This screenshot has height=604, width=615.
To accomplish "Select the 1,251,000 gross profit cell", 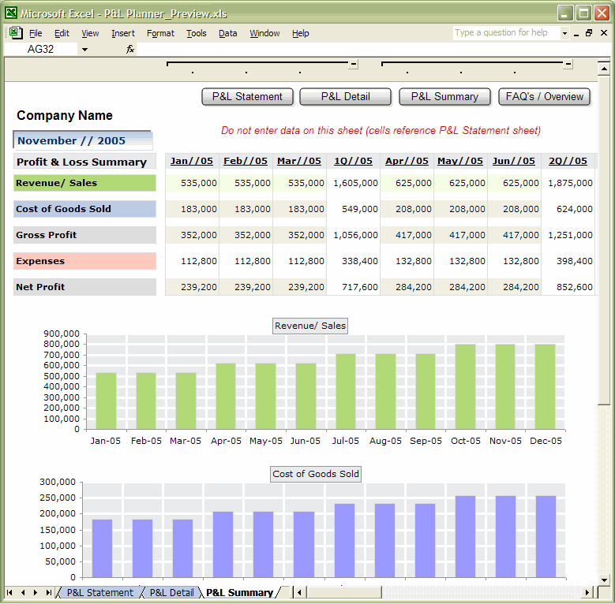I will click(568, 235).
